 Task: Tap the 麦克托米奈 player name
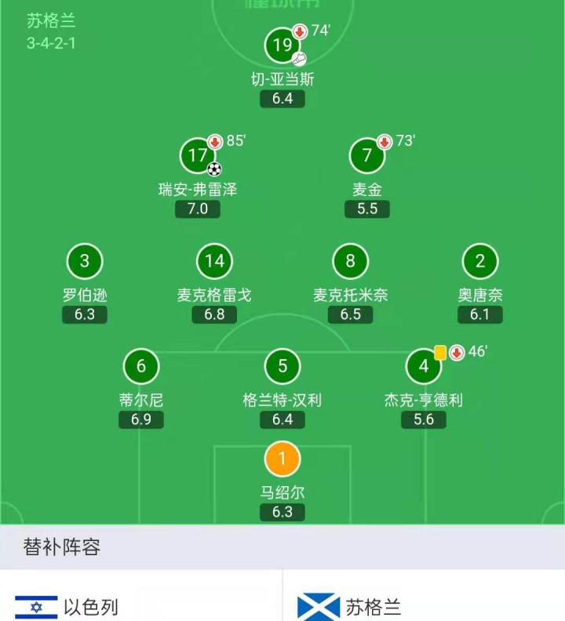point(350,296)
